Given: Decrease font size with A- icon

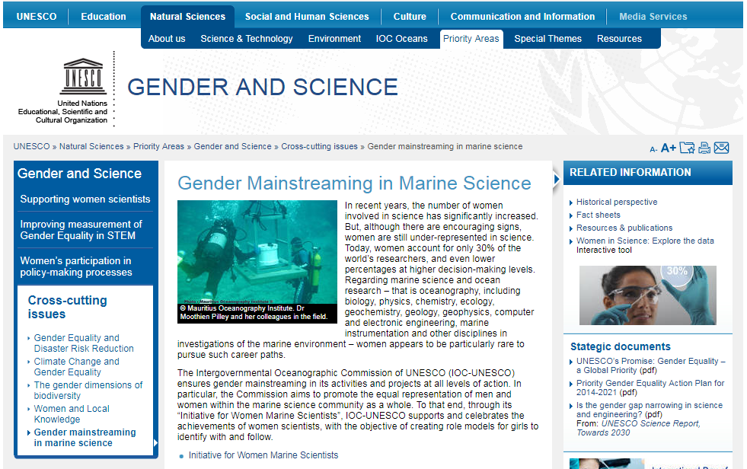Looking at the screenshot, I should click(x=653, y=149).
